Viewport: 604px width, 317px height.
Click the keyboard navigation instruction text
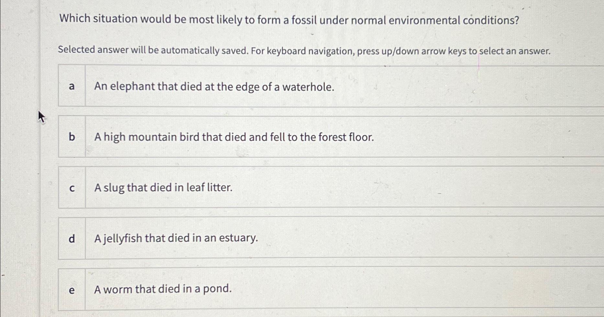[304, 50]
